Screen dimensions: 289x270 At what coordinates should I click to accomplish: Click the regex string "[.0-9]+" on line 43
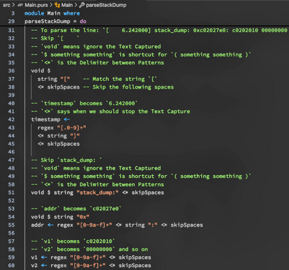pos(71,128)
